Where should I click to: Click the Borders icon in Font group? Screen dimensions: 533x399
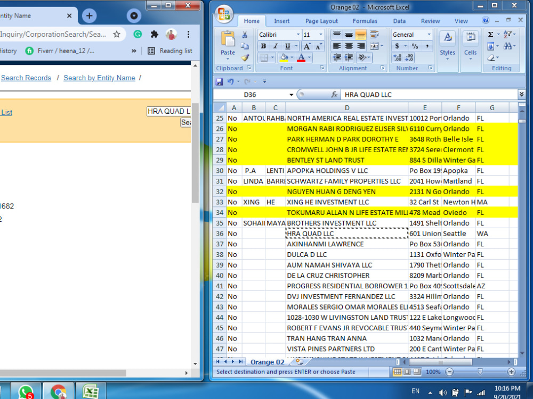pyautogui.click(x=264, y=57)
